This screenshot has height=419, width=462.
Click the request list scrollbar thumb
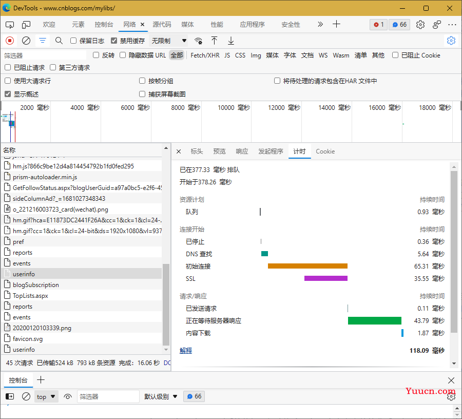pos(166,304)
